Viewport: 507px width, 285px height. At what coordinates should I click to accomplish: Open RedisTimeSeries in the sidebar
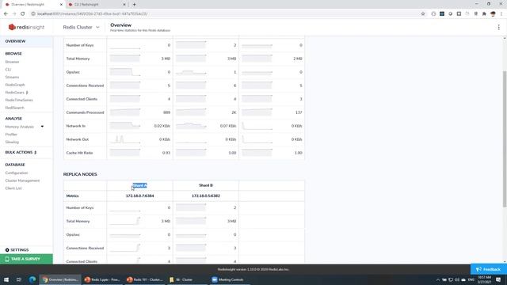click(19, 101)
